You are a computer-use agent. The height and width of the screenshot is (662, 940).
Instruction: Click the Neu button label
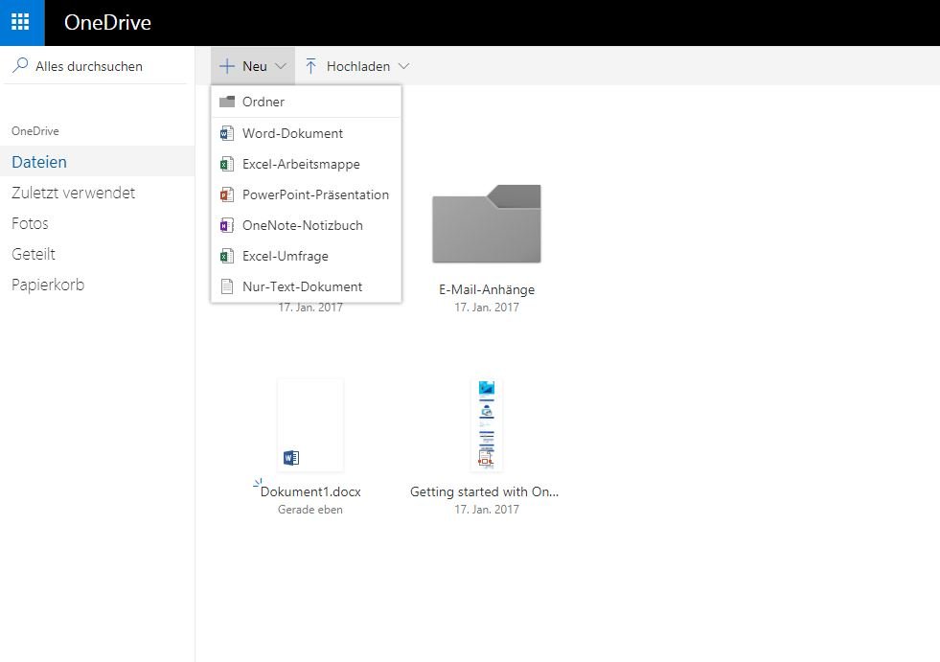pos(255,66)
